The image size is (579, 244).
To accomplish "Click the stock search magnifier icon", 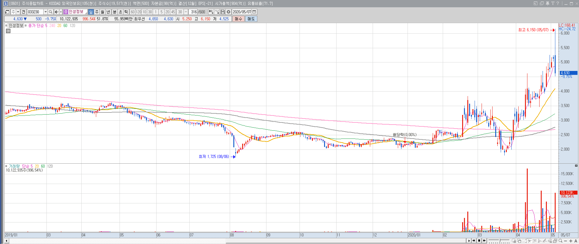I will 51,12.
